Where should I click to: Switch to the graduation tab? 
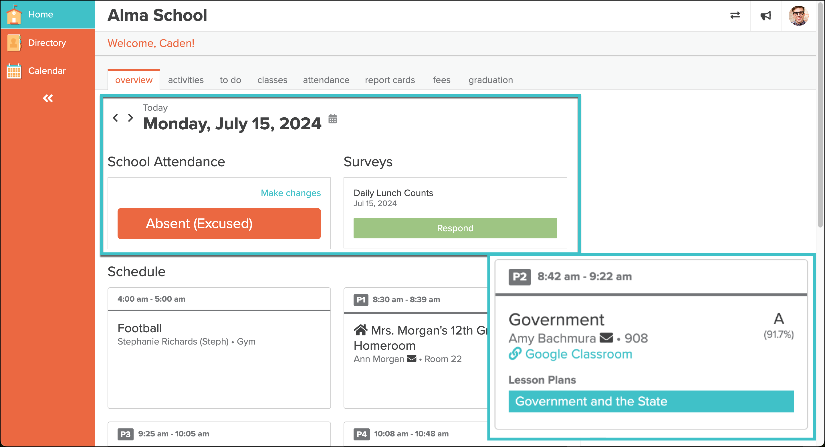tap(490, 80)
